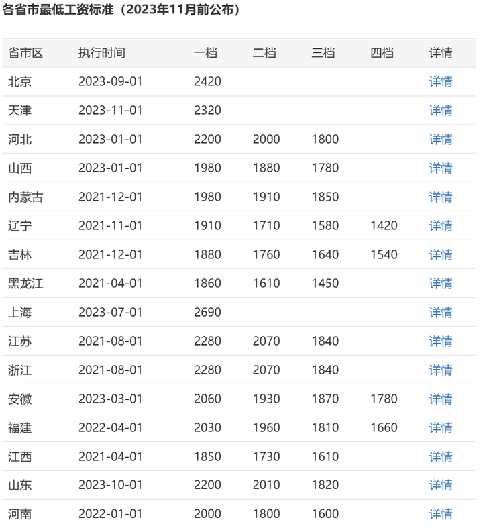Select the 天津 province cell
Viewport: 483px width, 528px height.
[x=20, y=111]
